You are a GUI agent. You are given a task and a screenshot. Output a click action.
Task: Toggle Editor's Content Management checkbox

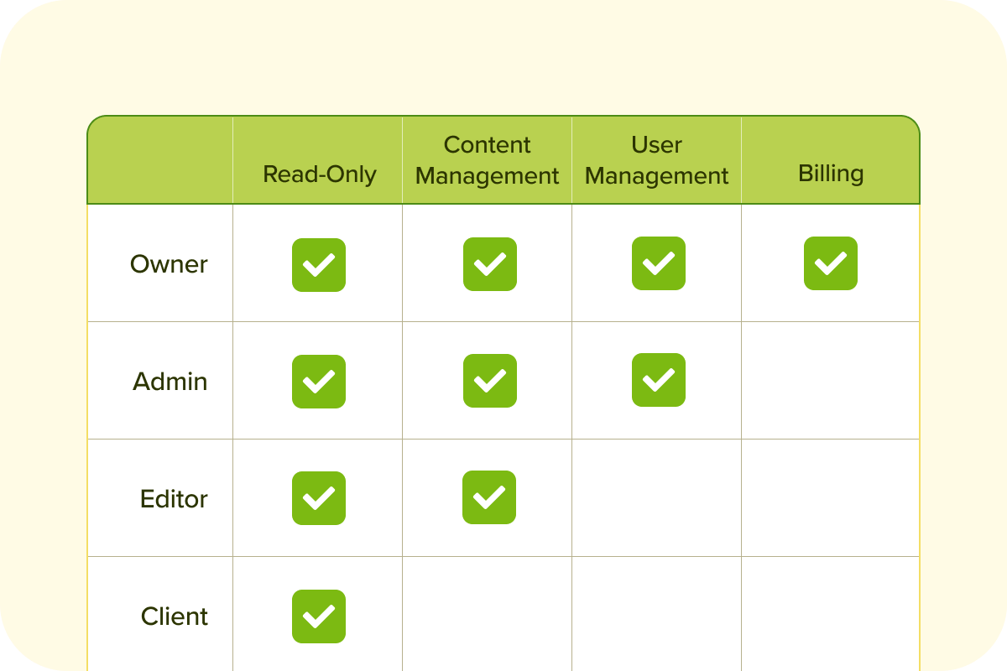pos(489,497)
